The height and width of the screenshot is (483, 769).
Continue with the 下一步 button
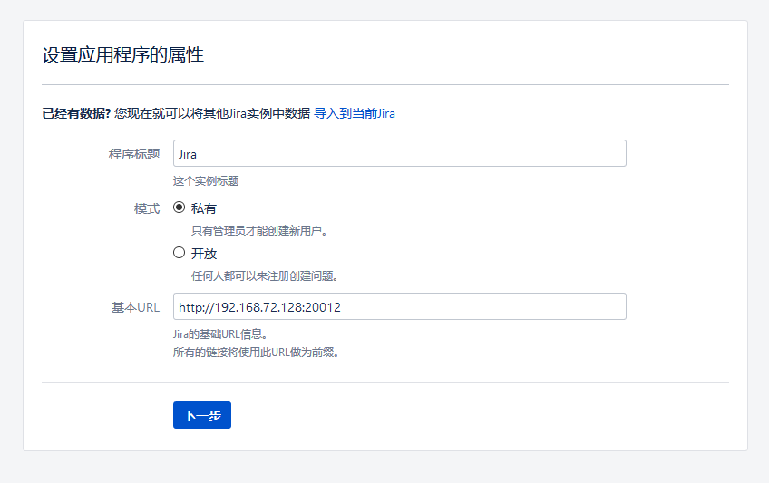[202, 415]
